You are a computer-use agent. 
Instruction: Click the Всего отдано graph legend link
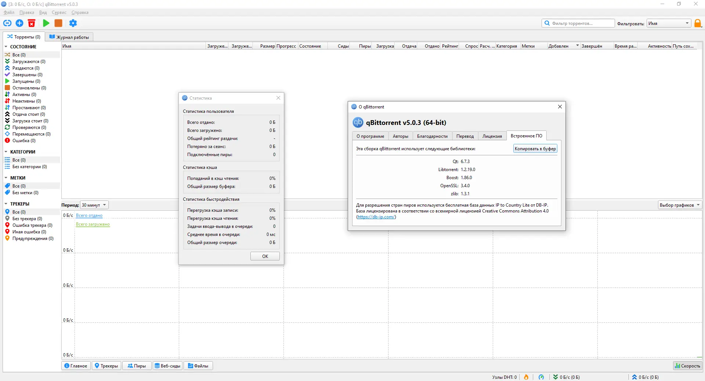click(89, 215)
